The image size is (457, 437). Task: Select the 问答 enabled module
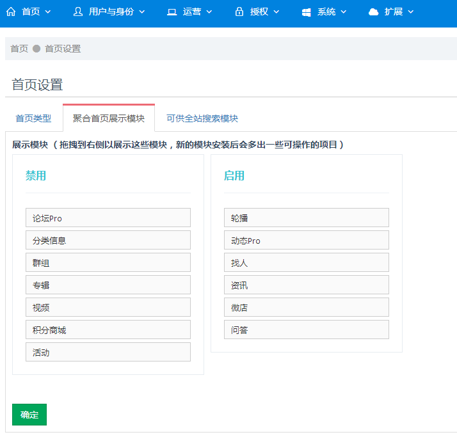coord(307,330)
